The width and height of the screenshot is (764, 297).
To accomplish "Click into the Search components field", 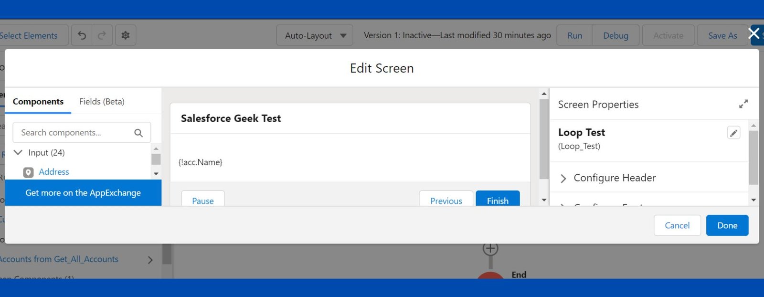I will pos(74,133).
